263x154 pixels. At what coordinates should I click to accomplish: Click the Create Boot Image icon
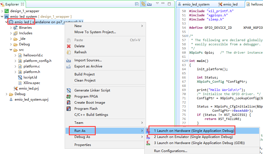[69, 103]
